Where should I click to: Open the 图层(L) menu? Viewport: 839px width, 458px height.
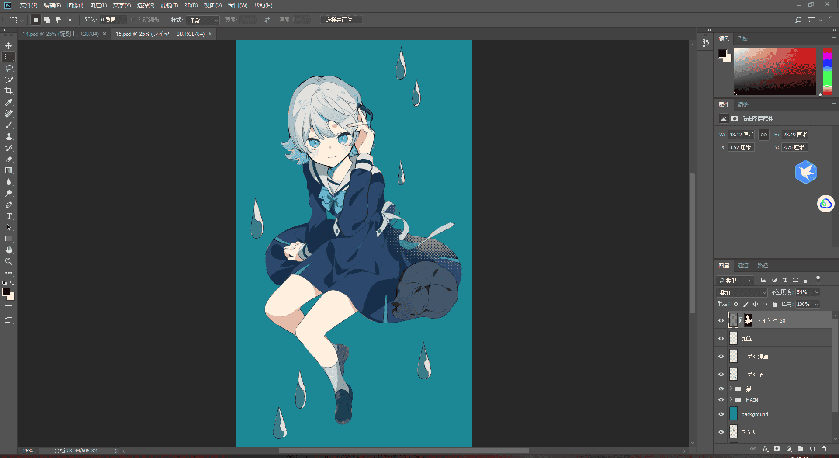point(98,5)
